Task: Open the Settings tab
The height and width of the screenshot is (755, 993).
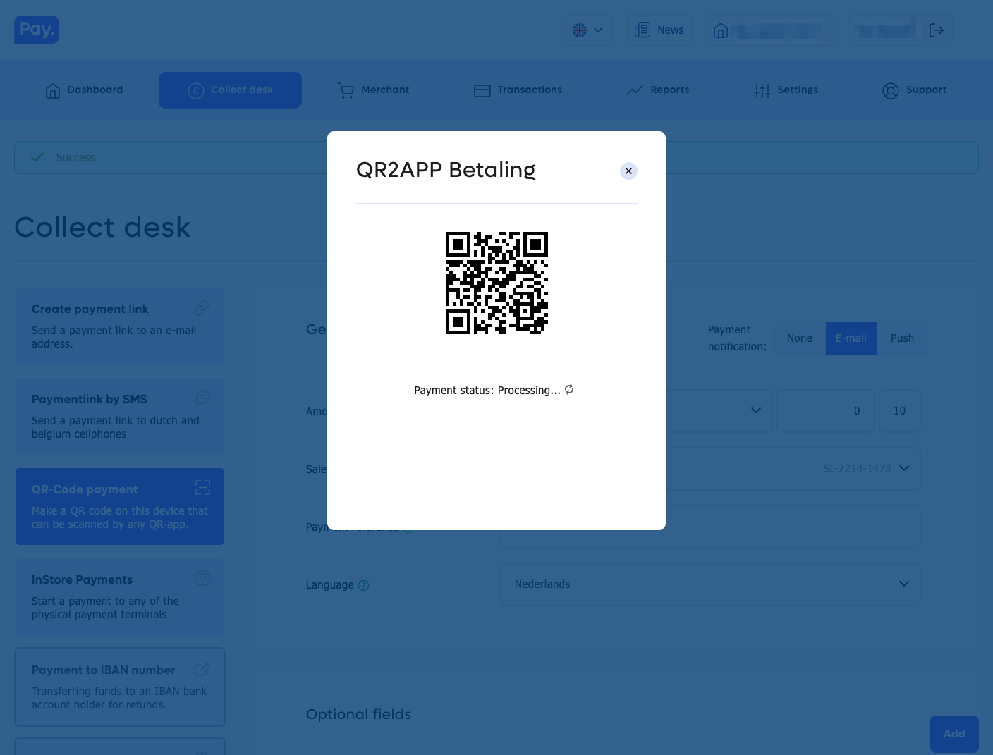Action: click(x=786, y=90)
